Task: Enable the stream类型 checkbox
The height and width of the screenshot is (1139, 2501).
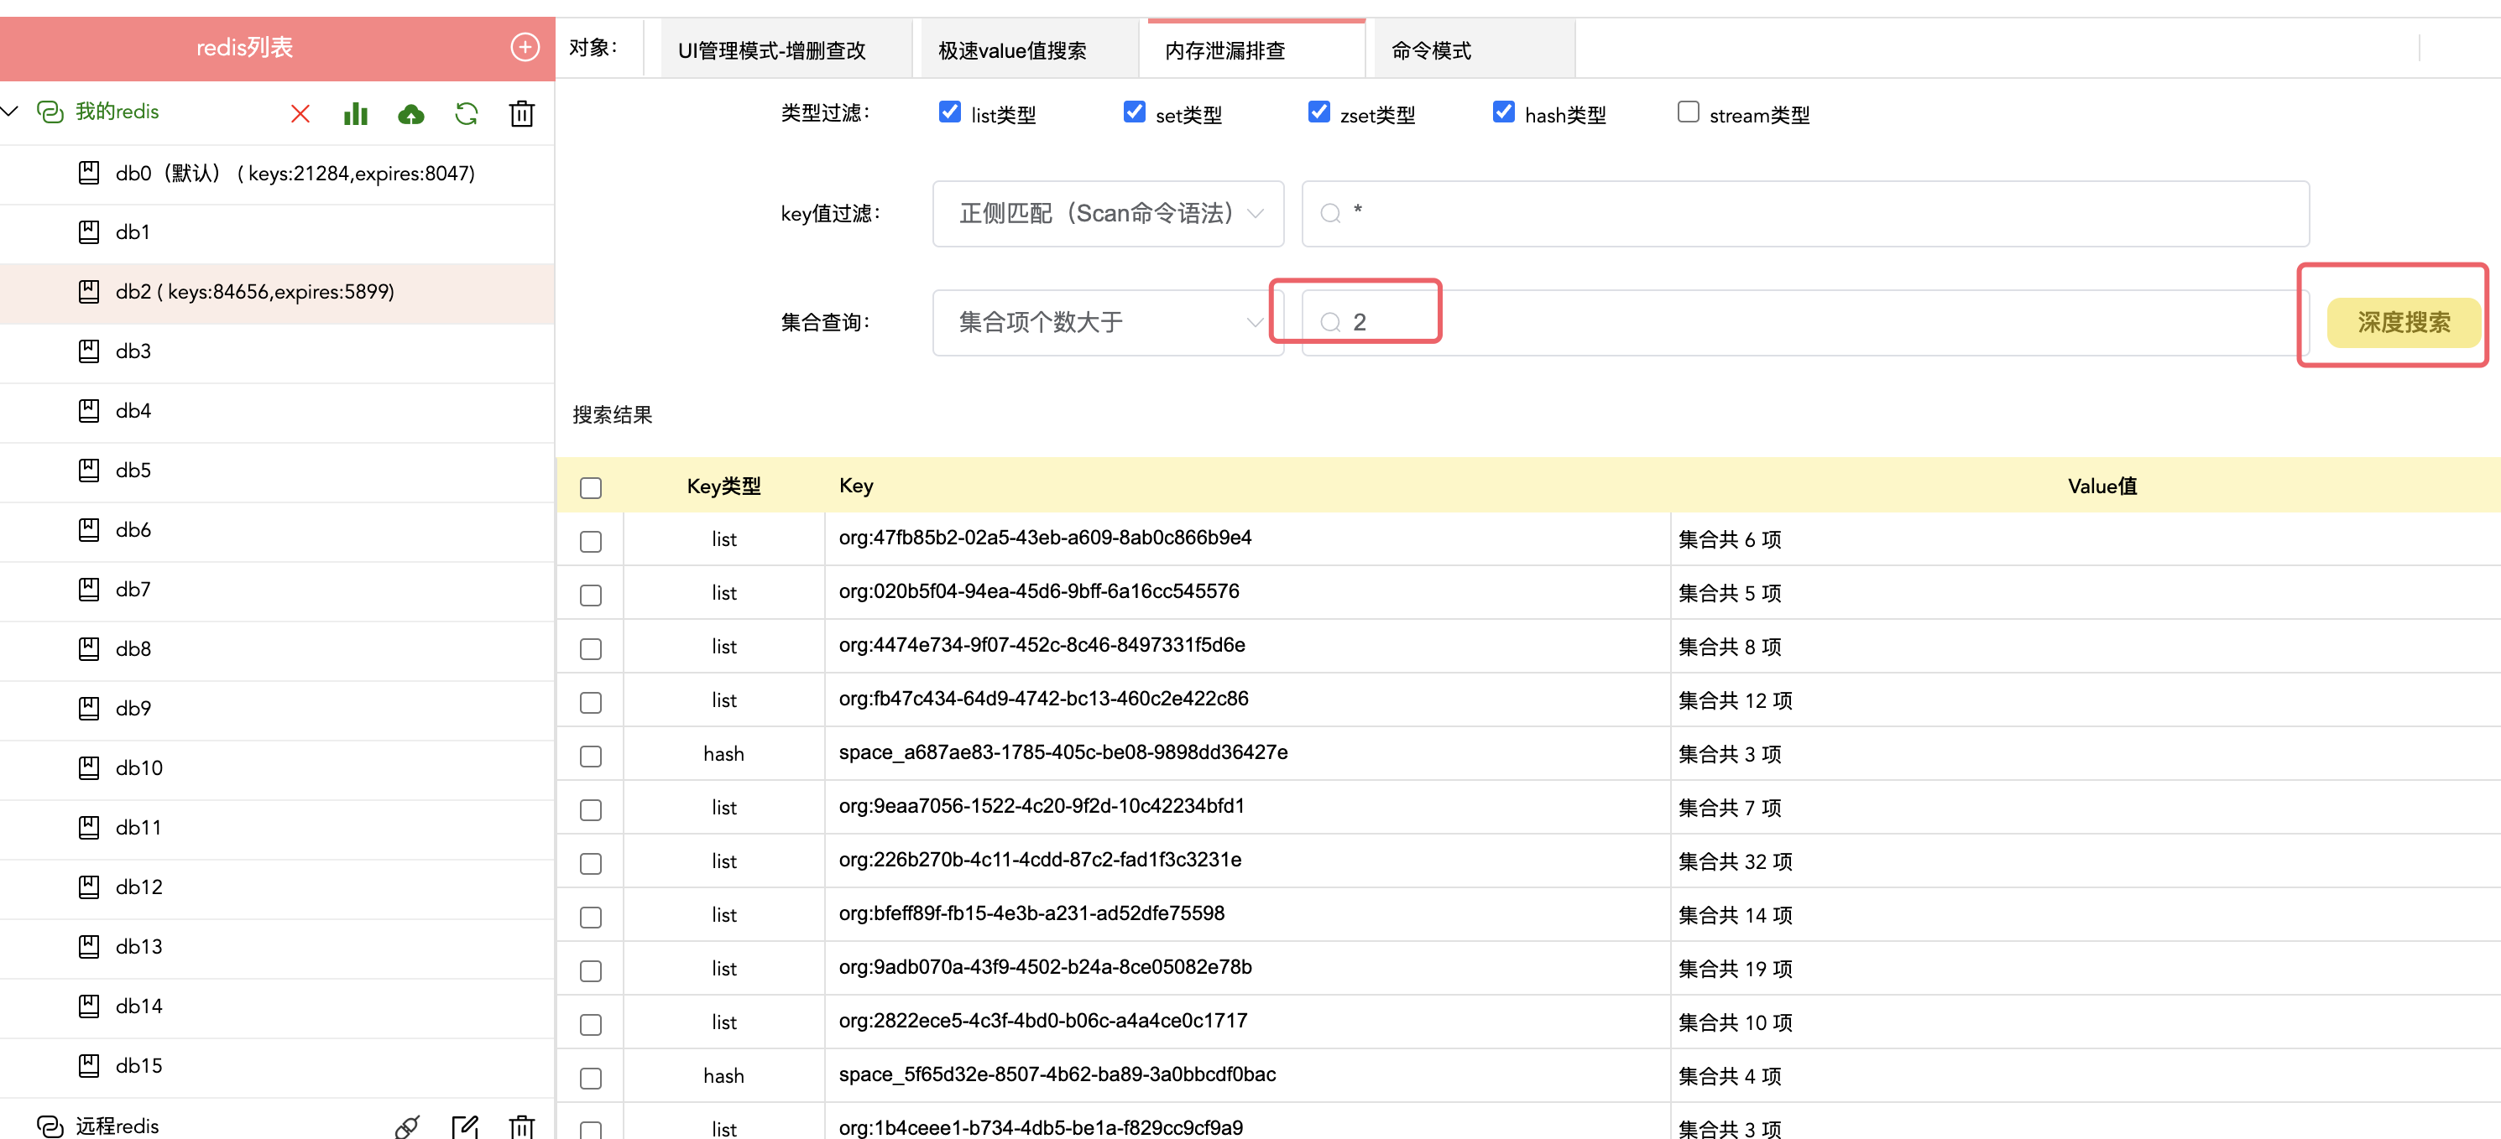Action: point(1688,112)
